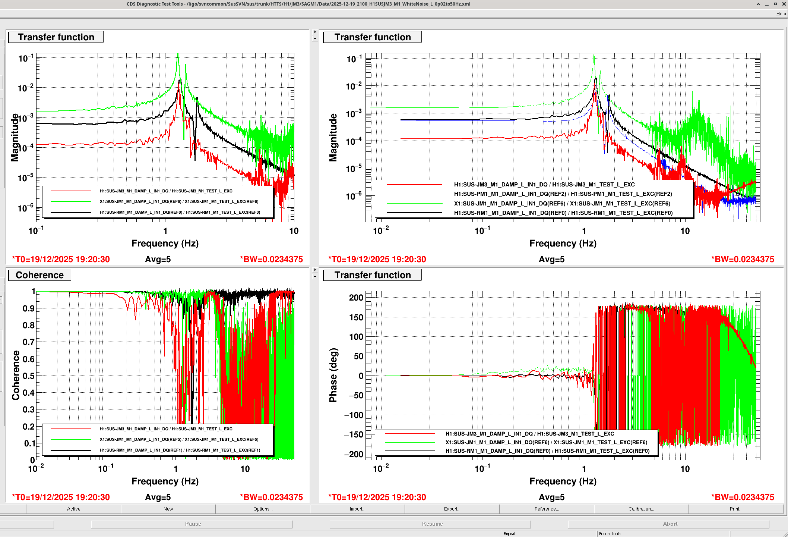Image resolution: width=788 pixels, height=537 pixels.
Task: Click red JM3 legend line in coherence plot
Action: click(x=71, y=429)
